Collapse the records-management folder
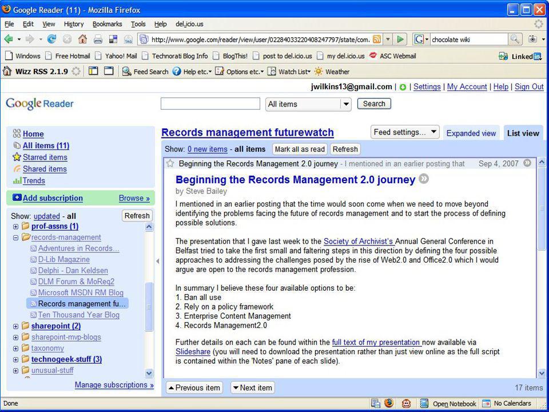The height and width of the screenshot is (412, 549). click(16, 237)
